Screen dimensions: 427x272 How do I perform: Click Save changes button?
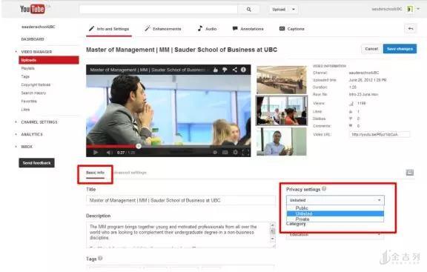[400, 49]
